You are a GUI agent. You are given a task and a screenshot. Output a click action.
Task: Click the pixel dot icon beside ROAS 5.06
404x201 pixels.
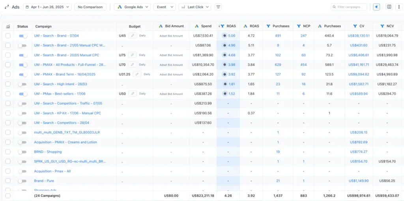coord(224,36)
